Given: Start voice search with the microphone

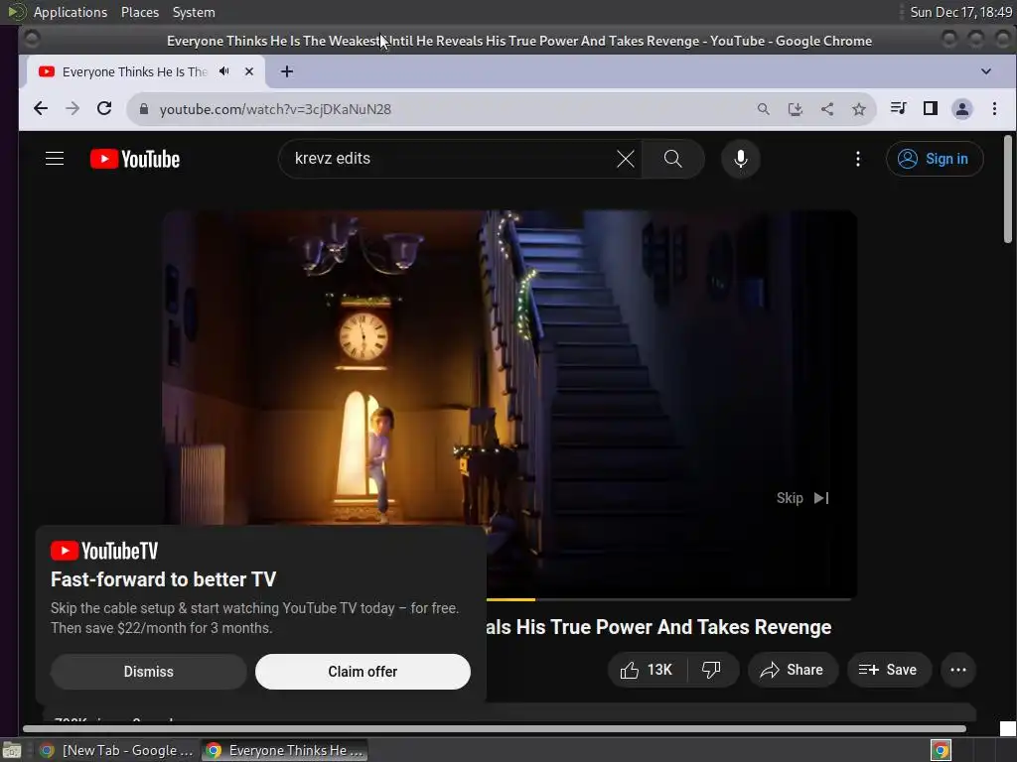Looking at the screenshot, I should point(740,159).
